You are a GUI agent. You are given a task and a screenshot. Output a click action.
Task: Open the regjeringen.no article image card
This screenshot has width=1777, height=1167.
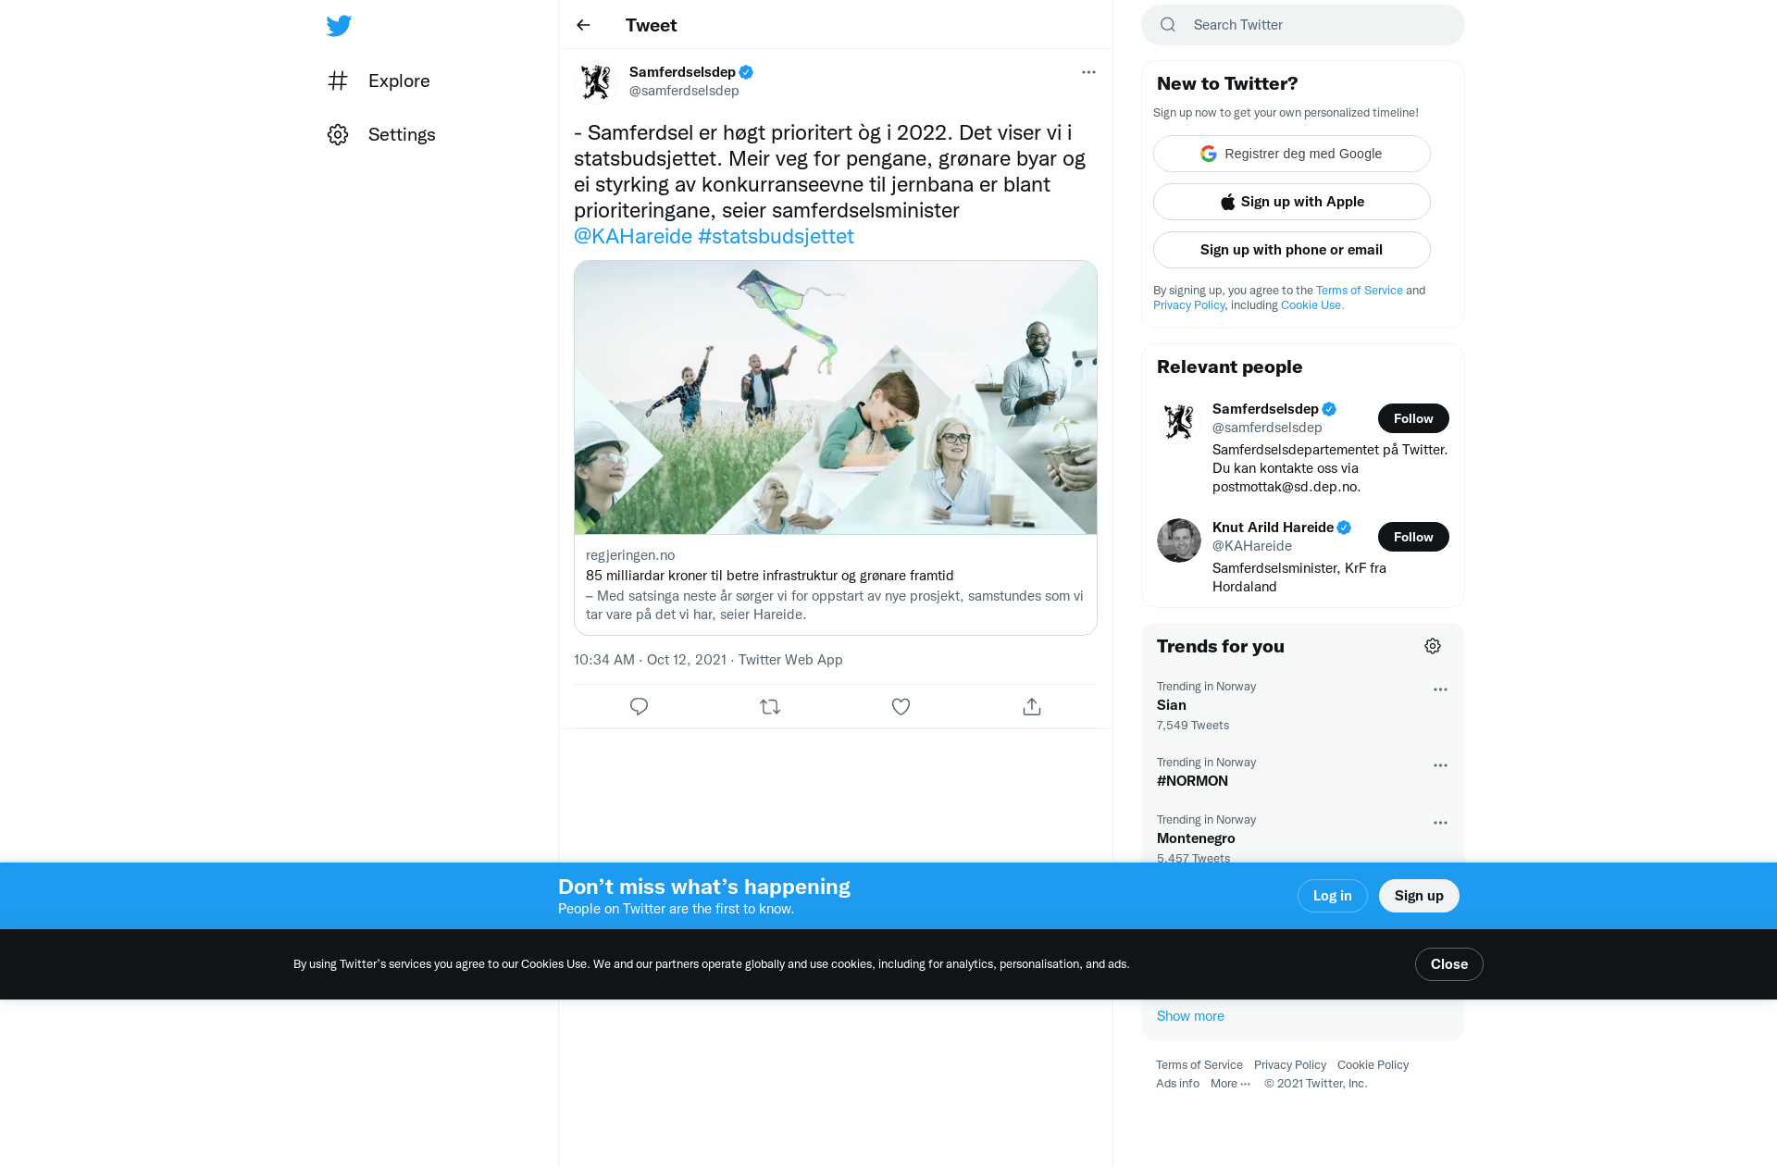(x=836, y=397)
